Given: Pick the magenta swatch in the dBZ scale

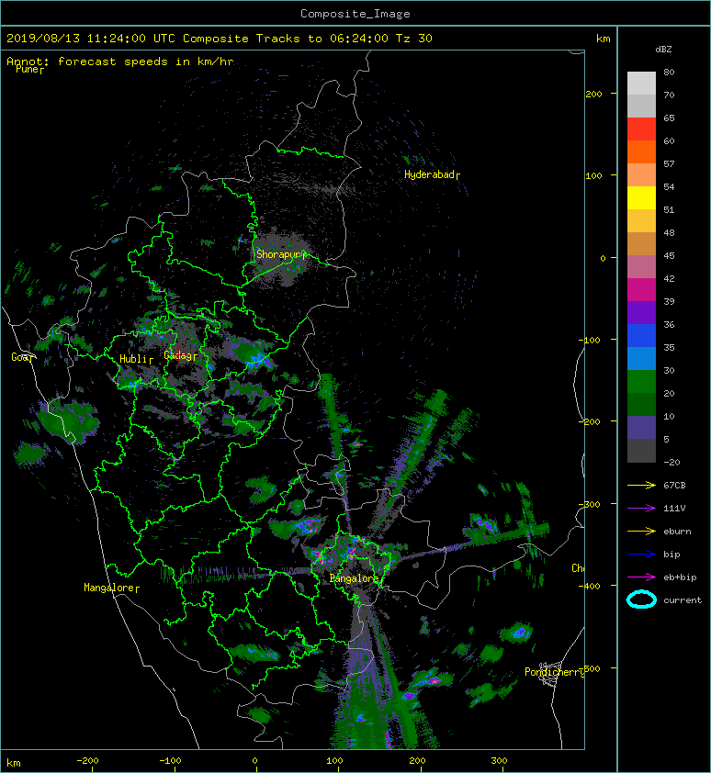Looking at the screenshot, I should [641, 289].
